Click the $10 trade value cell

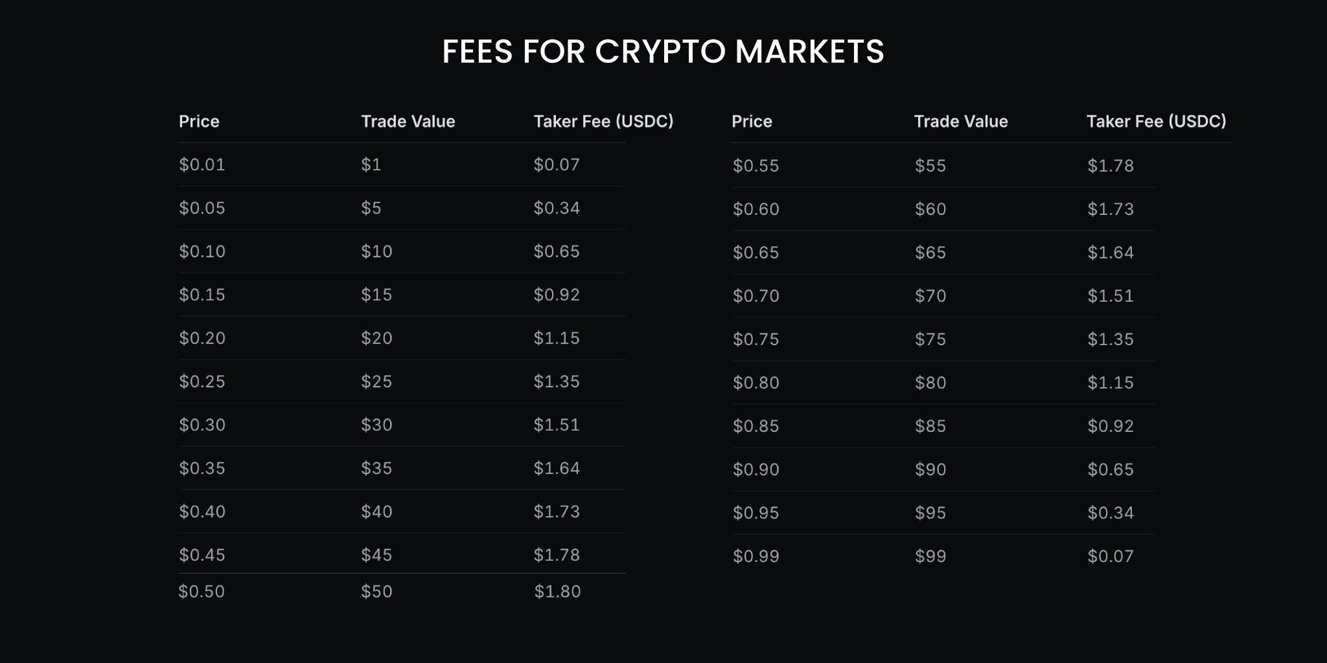pyautogui.click(x=376, y=251)
